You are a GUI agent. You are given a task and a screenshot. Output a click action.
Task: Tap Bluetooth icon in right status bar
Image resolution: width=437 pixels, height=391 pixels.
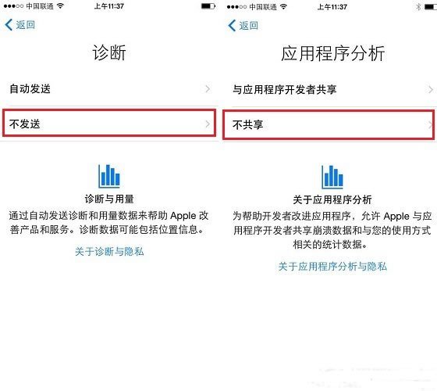click(418, 7)
